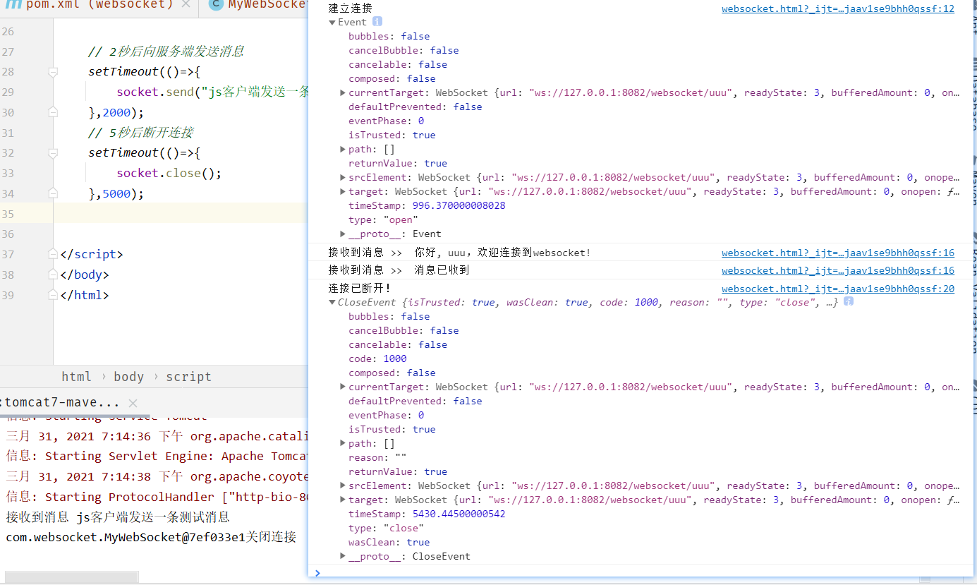
Task: Click the 7:14:38 org.apache.coyote log line
Action: tap(157, 476)
